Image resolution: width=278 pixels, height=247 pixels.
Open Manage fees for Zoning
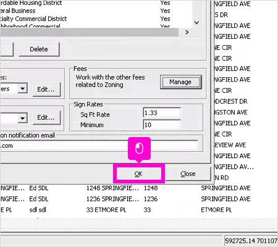coord(180,82)
